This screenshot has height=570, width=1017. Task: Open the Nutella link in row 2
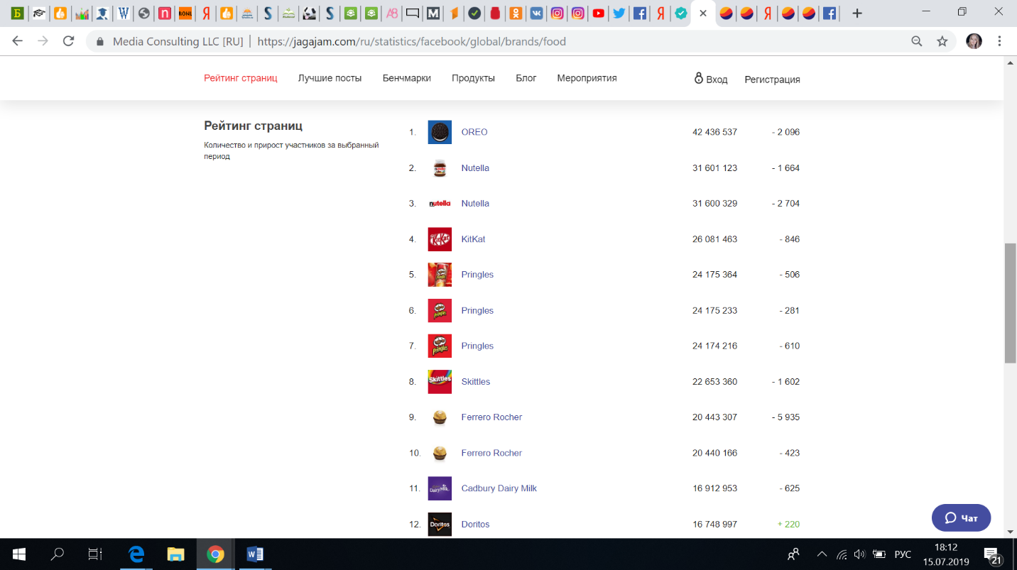pyautogui.click(x=475, y=168)
